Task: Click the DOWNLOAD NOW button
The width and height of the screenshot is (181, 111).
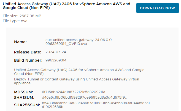Action: (157, 8)
